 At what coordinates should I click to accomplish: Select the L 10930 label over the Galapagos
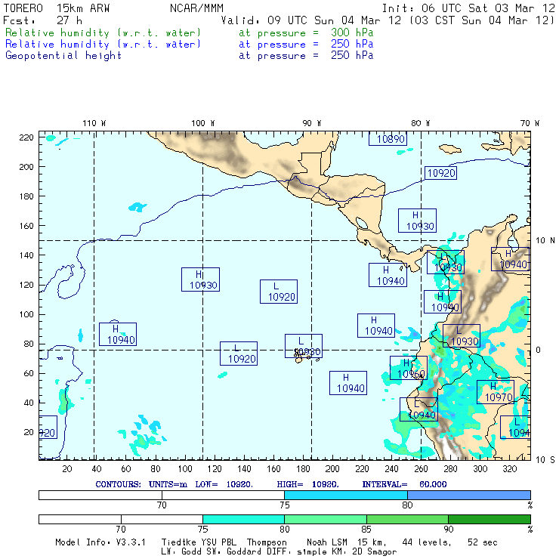point(304,346)
